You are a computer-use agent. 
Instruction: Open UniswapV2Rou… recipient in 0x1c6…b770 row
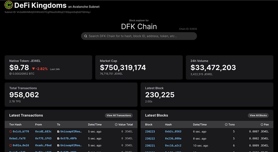(x=71, y=131)
